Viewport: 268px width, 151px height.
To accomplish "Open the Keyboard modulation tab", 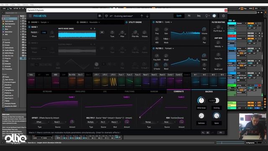I will click(x=47, y=91).
